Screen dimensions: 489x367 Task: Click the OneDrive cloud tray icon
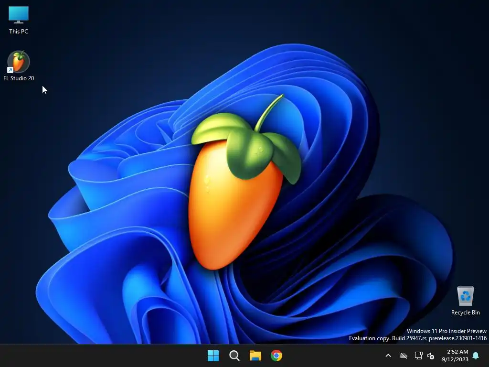404,356
